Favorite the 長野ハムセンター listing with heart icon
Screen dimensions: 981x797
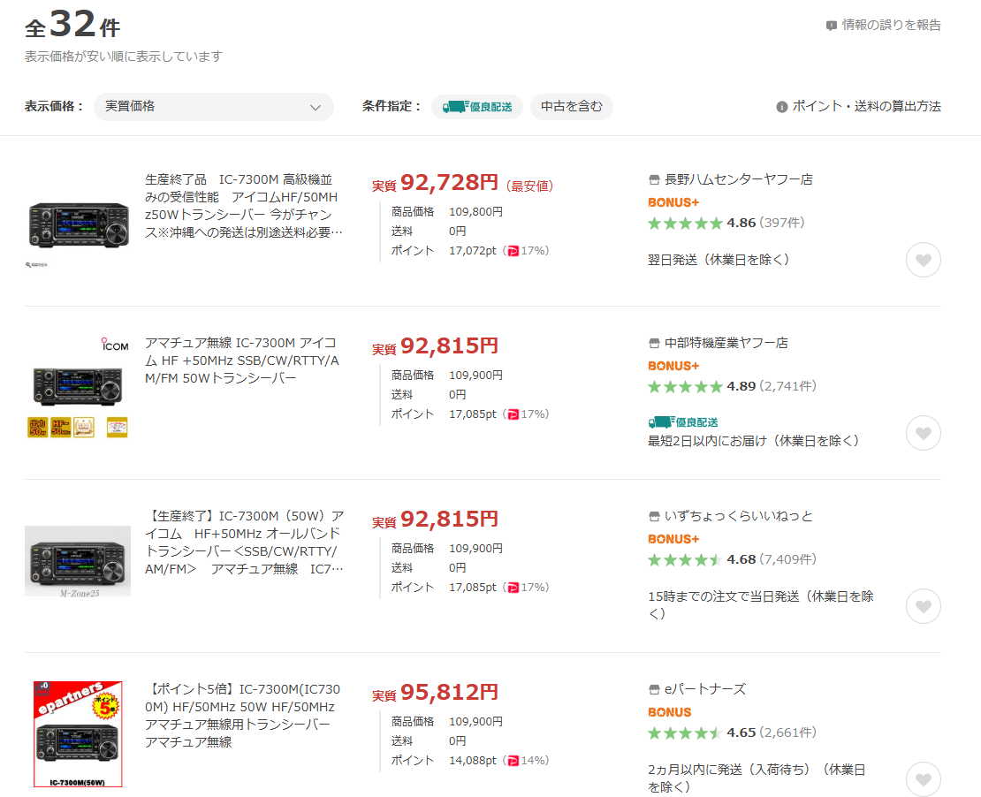923,260
